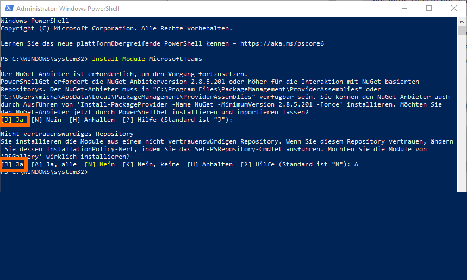Click the PowerShell icon in title bar
The width and height of the screenshot is (467, 280).
pos(9,8)
